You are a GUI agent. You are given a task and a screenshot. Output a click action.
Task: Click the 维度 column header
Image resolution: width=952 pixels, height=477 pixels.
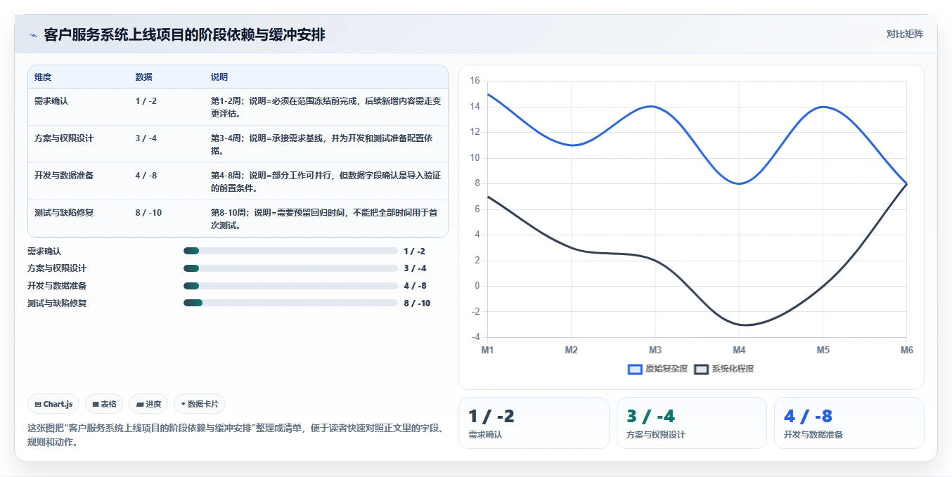[43, 77]
